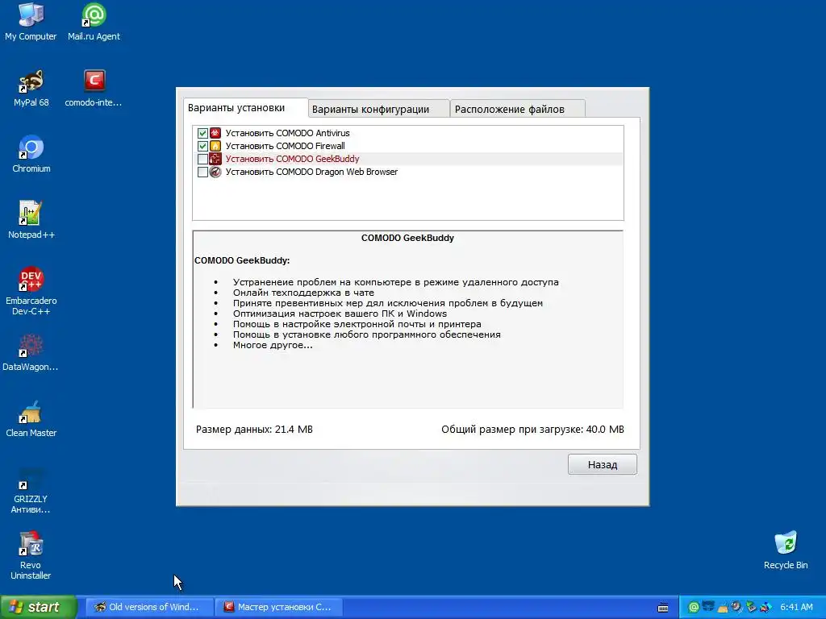Viewport: 826px width, 619px height.
Task: Select Установить COMODO Dragon Web Browser text
Action: point(312,172)
